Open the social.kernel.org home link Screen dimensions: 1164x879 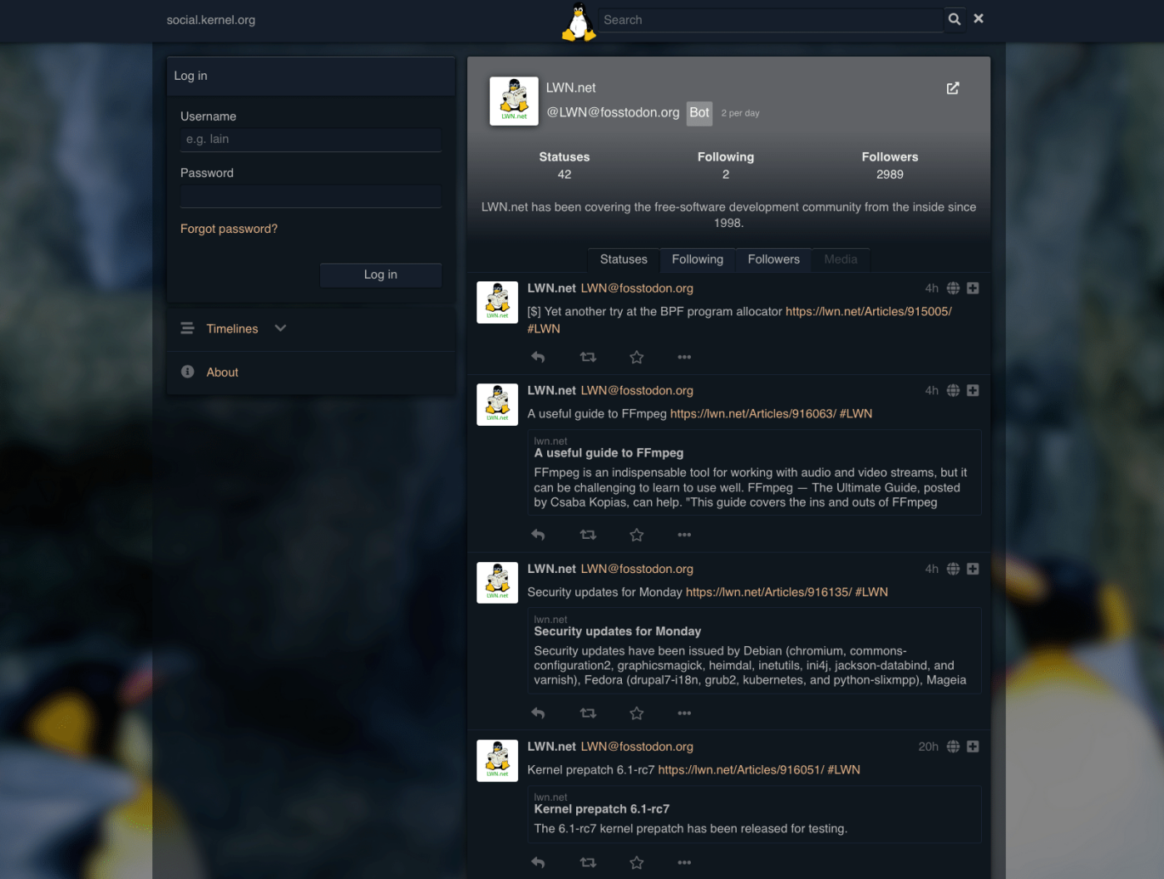(x=211, y=20)
